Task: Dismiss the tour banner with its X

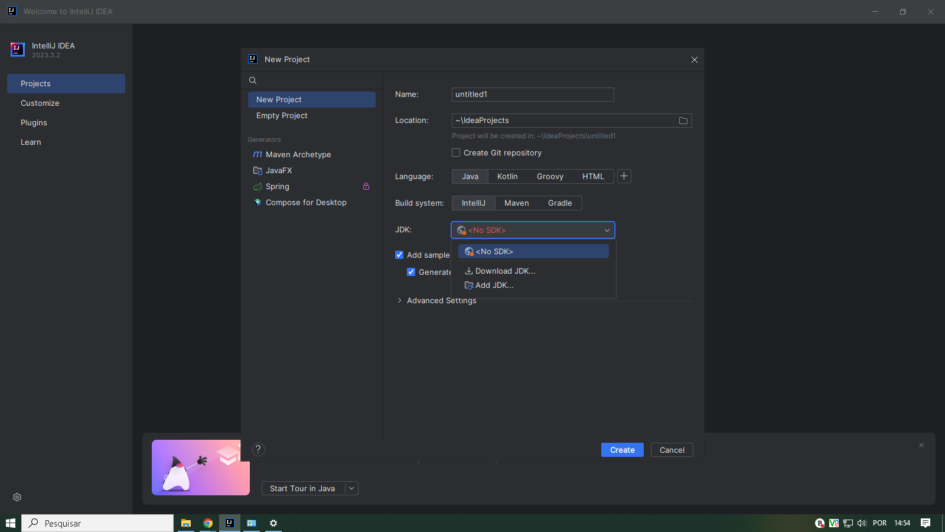Action: pos(921,445)
